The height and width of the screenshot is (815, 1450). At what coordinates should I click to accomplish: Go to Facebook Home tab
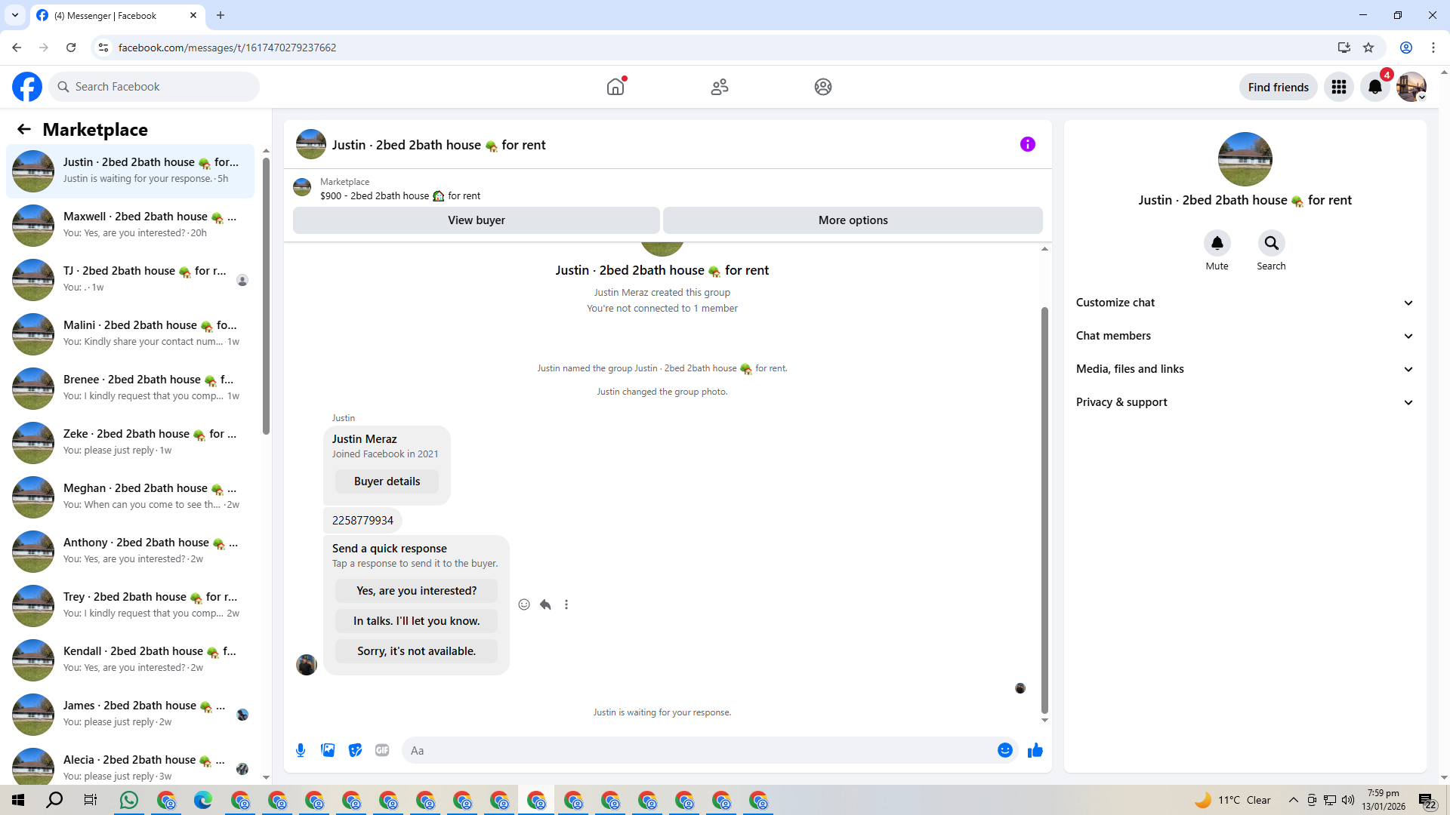coord(615,87)
